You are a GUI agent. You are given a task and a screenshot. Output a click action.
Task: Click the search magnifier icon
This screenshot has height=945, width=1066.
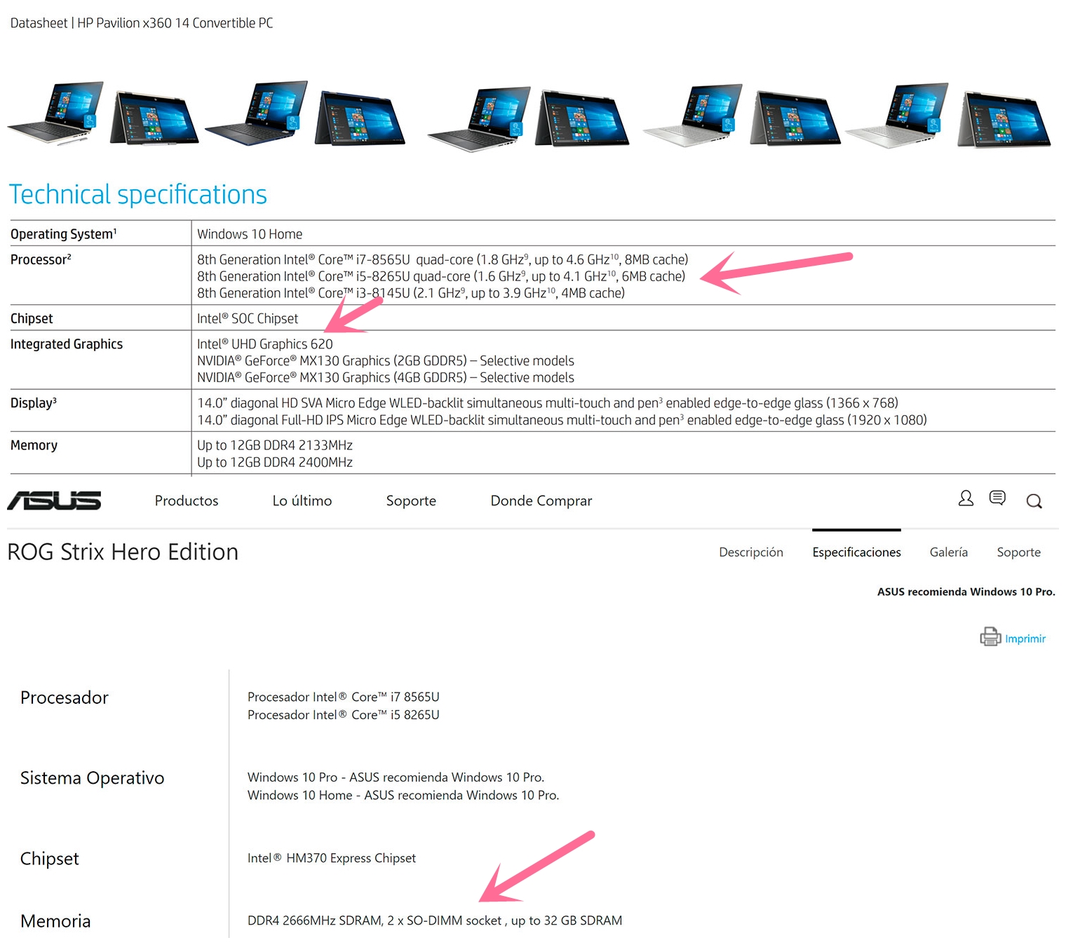(1034, 501)
